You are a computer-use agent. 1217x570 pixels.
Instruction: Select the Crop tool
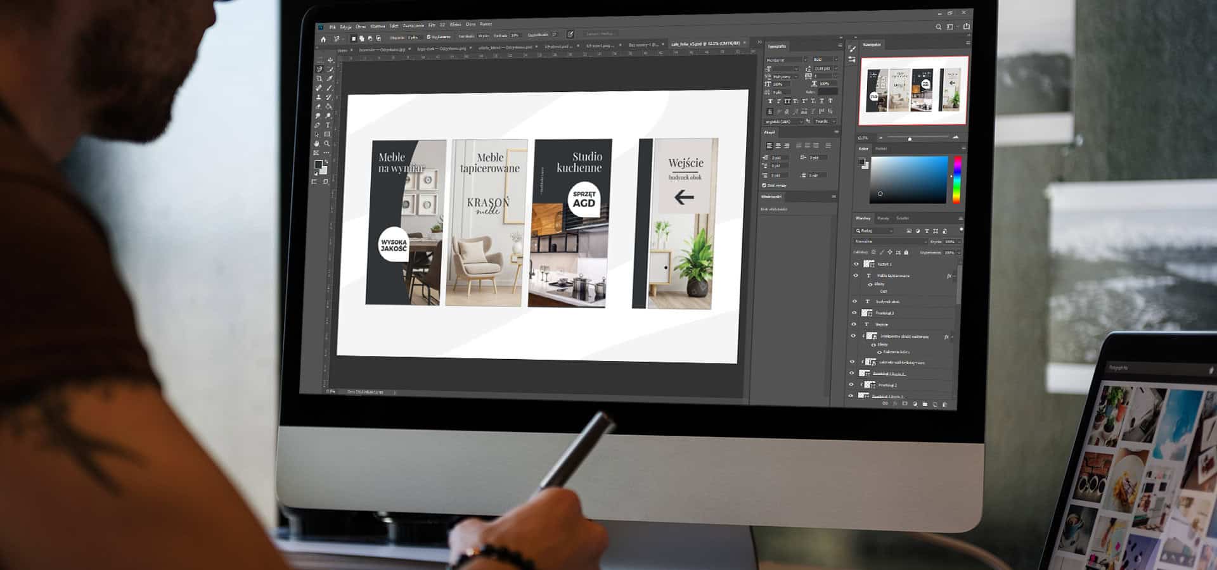(318, 79)
